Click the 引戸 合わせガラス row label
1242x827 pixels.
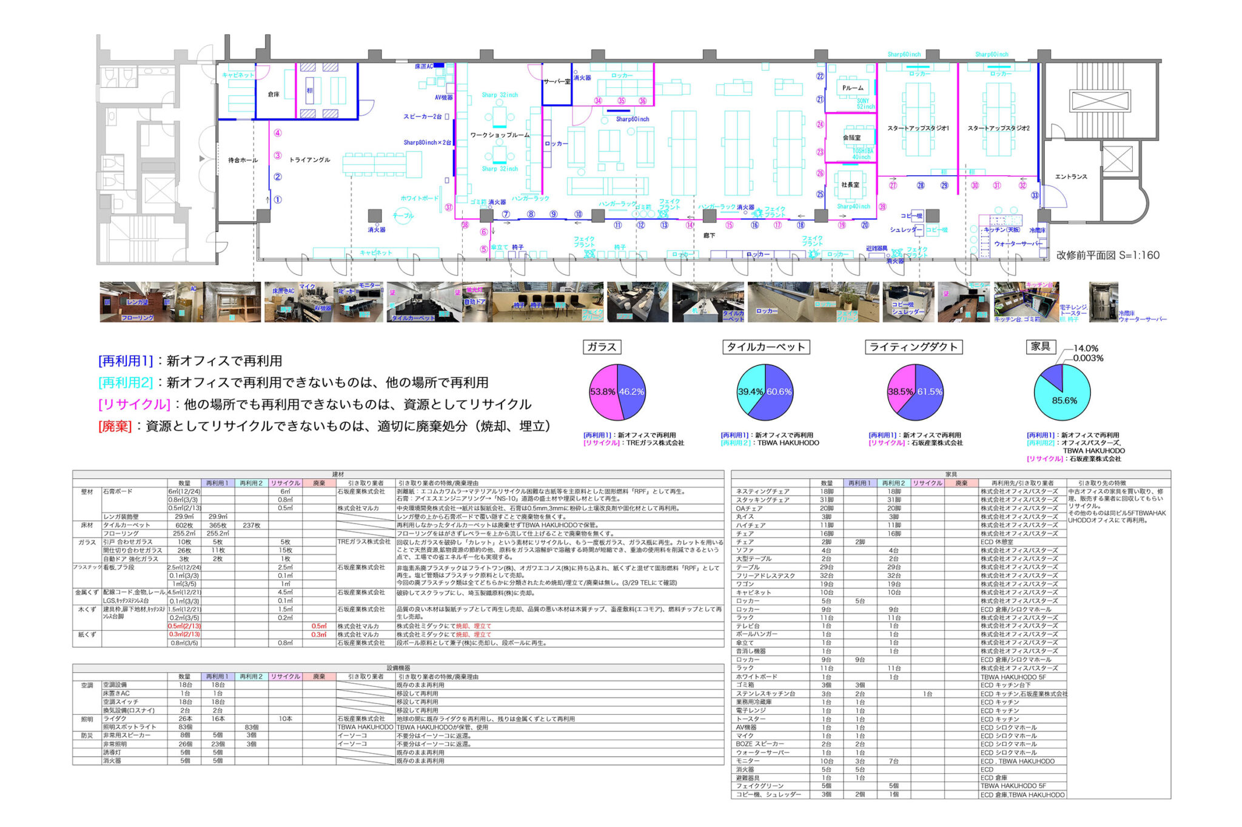127,542
